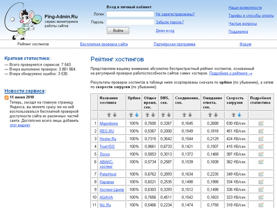Select the Рейтинг хостингов tab

click(x=33, y=44)
